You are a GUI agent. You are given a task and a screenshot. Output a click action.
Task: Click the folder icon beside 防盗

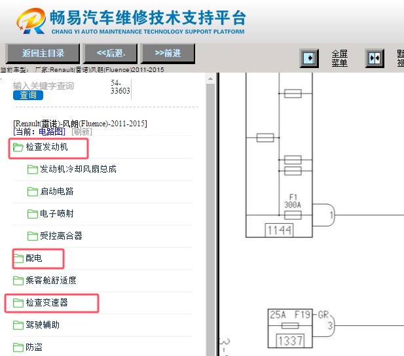(18, 347)
